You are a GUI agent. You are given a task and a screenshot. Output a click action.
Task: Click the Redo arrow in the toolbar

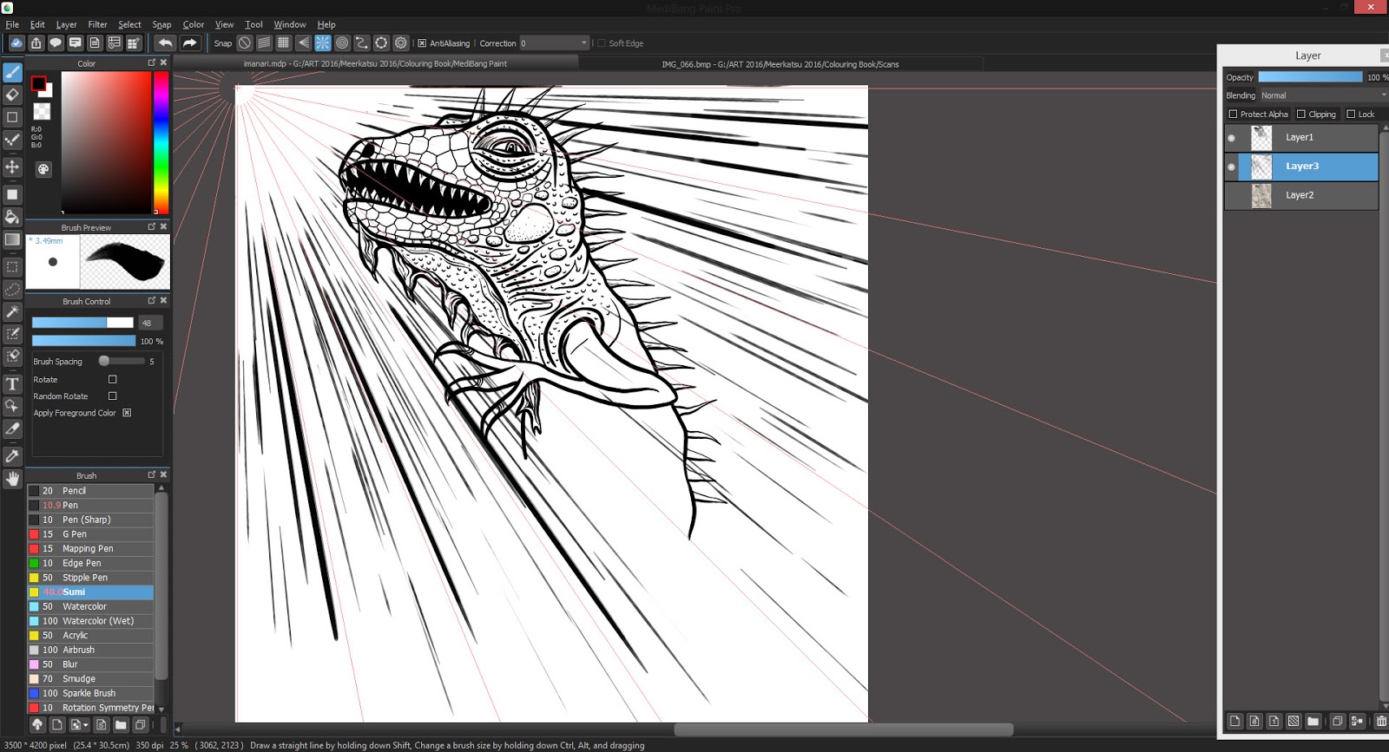click(x=189, y=43)
